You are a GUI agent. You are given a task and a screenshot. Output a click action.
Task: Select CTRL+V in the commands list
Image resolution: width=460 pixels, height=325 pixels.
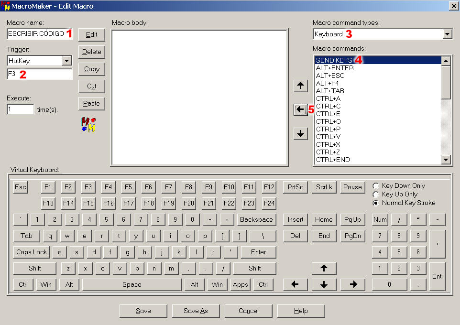[x=328, y=137]
